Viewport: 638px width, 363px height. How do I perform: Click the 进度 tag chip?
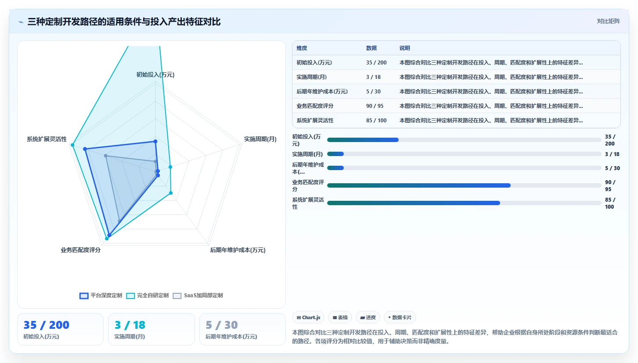(x=368, y=317)
